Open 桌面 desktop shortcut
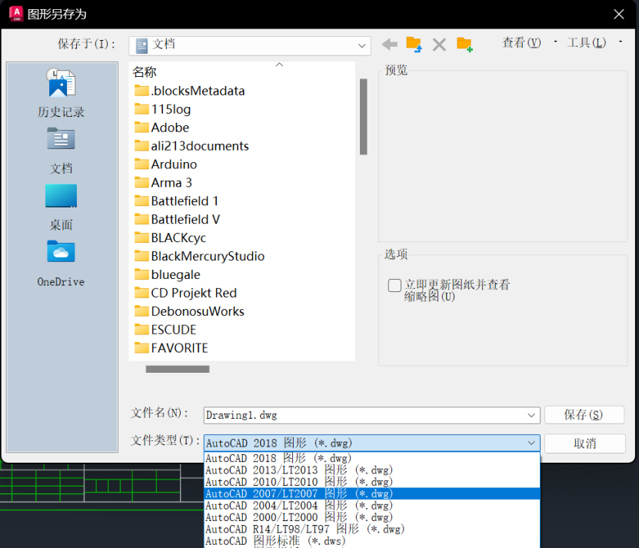The height and width of the screenshot is (548, 639). point(61,208)
